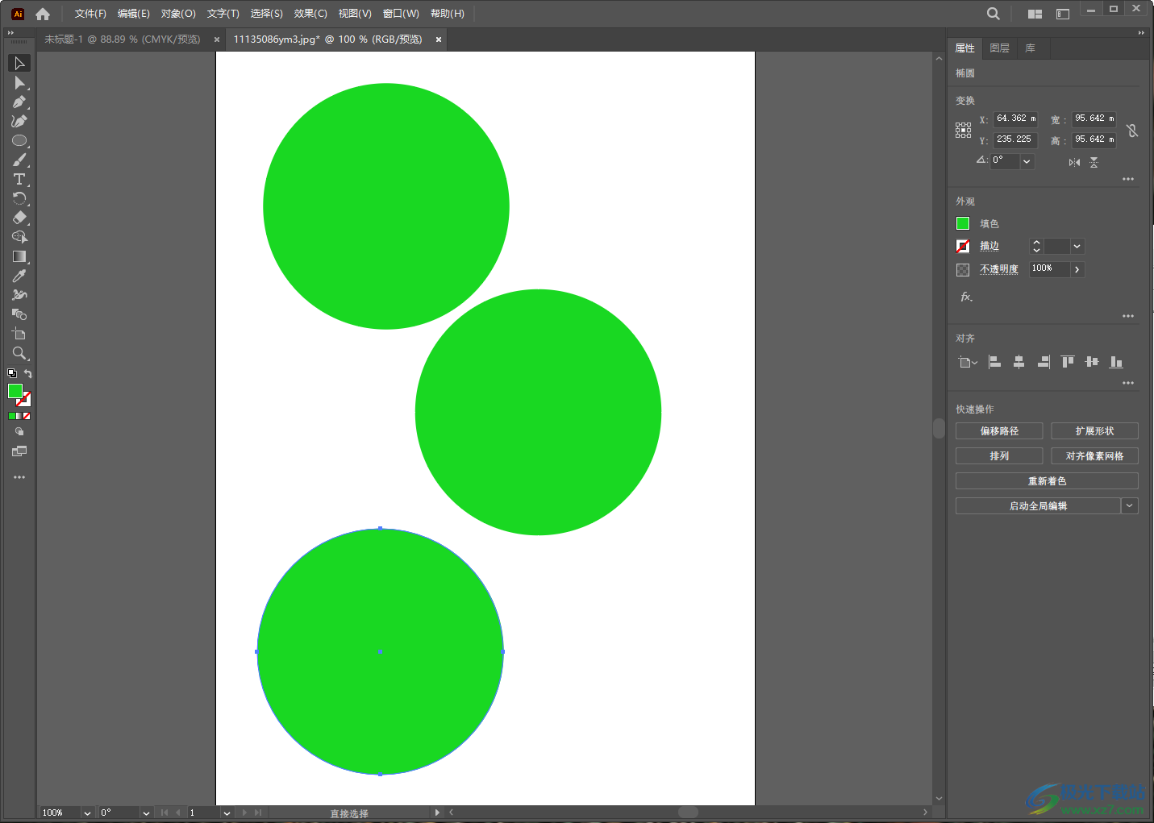This screenshot has width=1154, height=823.
Task: Toggle constrain width and height proportions
Action: click(x=1132, y=130)
